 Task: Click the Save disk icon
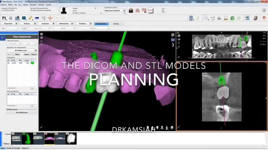pyautogui.click(x=4, y=18)
